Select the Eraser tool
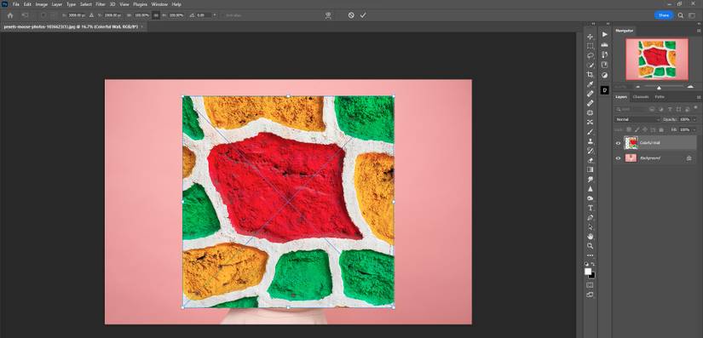Viewport: 703px width, 338px height. (x=591, y=160)
